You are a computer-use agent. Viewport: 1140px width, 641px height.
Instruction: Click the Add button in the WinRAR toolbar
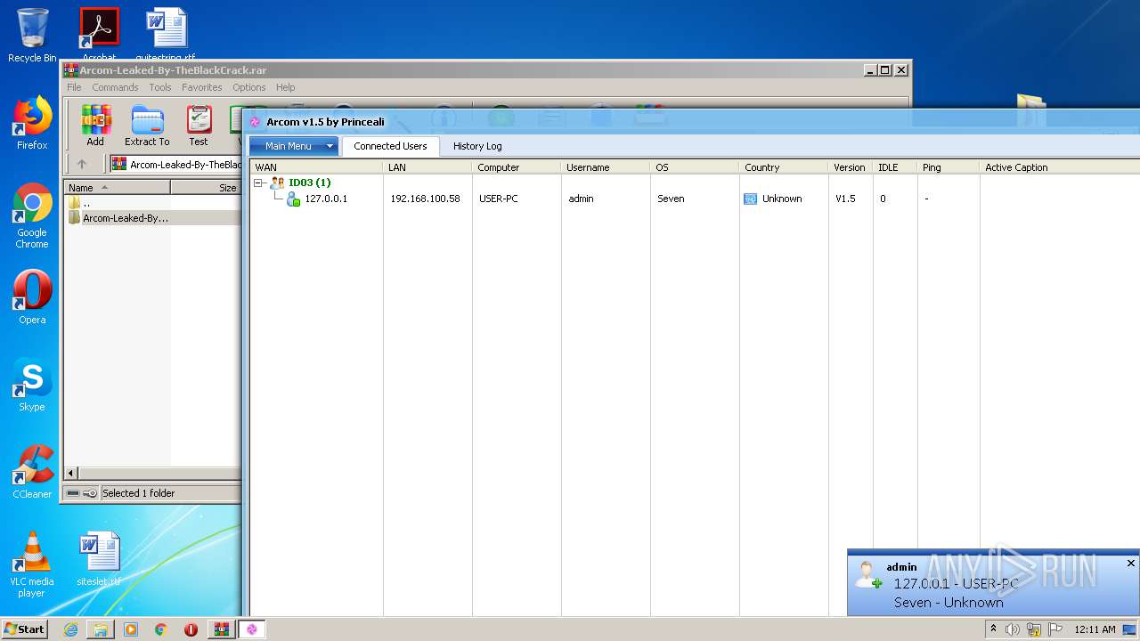click(95, 126)
